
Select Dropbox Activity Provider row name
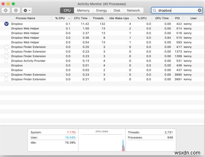28,61
